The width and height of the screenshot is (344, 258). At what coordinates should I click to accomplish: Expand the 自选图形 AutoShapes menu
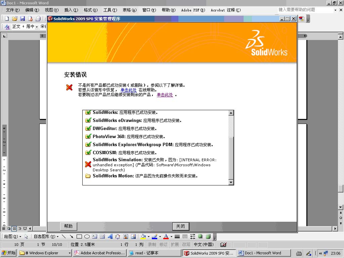tap(46, 236)
